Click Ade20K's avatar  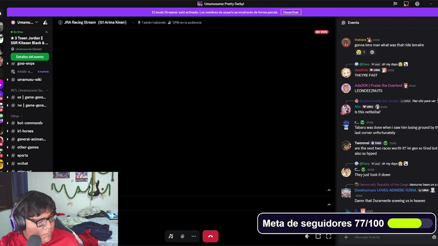(x=346, y=88)
